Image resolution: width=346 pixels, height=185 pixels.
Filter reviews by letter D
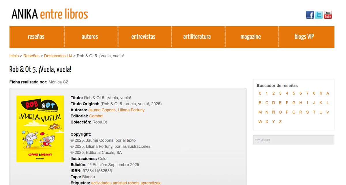[x=274, y=103]
